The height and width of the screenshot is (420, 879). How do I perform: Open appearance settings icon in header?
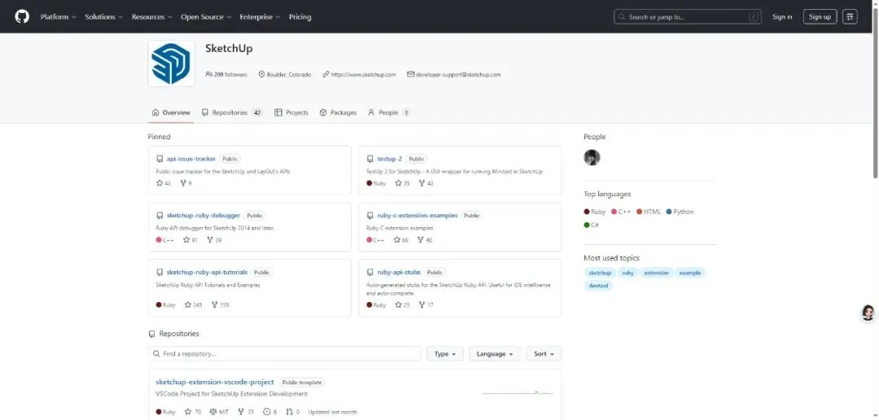(x=850, y=17)
